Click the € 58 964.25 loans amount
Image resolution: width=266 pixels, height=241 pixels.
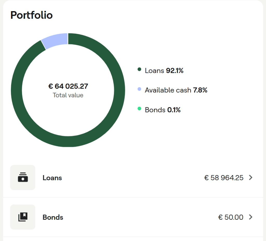[x=224, y=178]
